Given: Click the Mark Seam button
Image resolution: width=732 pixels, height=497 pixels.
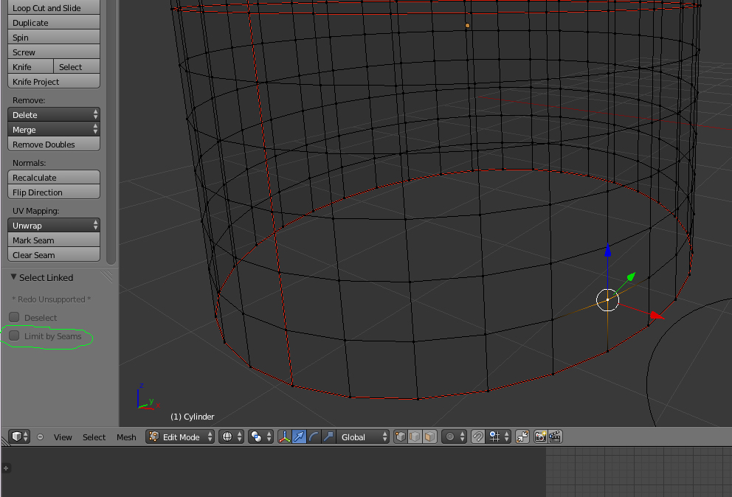Looking at the screenshot, I should coord(54,240).
